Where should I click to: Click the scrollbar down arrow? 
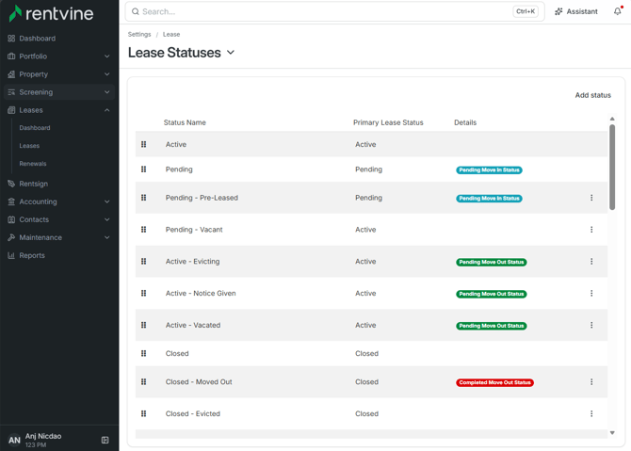point(612,433)
